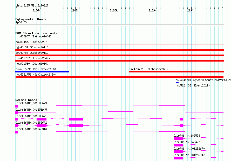Image resolution: width=231 pixels, height=161 pixels.
Task: Click the magenta exon box of NM_001282673
Action: coord(17,106)
